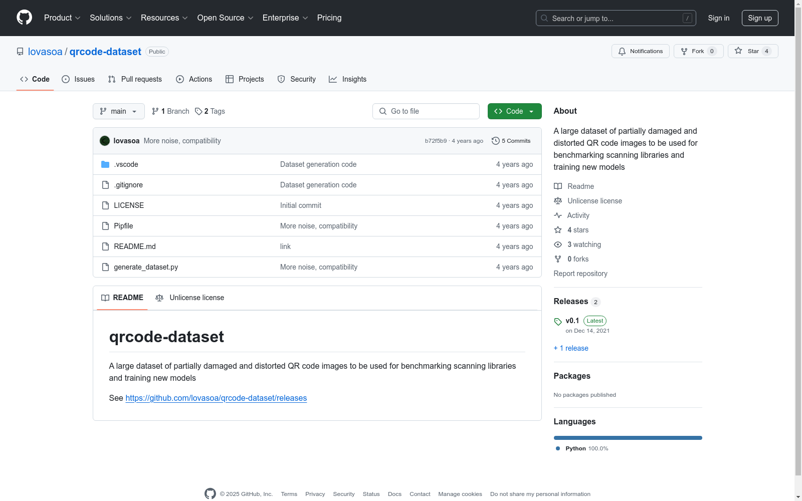Click the README.md file icon
This screenshot has height=501, width=802.
[x=105, y=246]
